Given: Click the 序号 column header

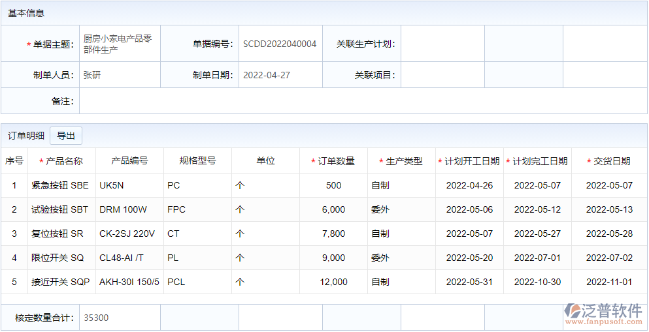Looking at the screenshot, I should click(x=14, y=161).
